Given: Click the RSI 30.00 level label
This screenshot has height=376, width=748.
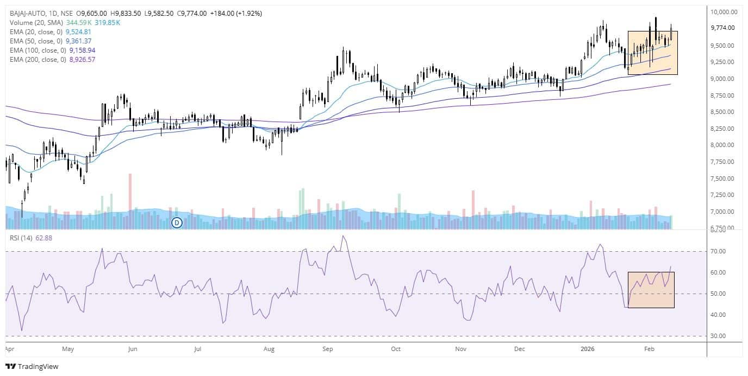Looking at the screenshot, I should tap(719, 336).
